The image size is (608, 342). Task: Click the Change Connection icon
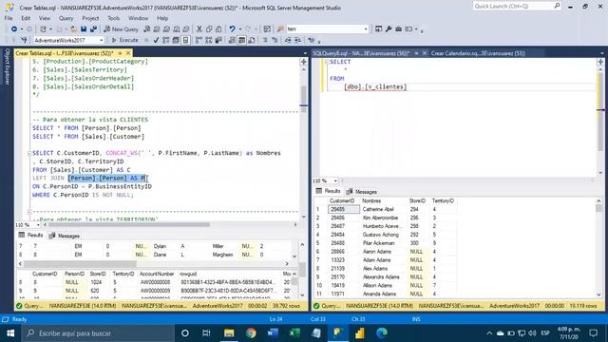[x=24, y=40]
